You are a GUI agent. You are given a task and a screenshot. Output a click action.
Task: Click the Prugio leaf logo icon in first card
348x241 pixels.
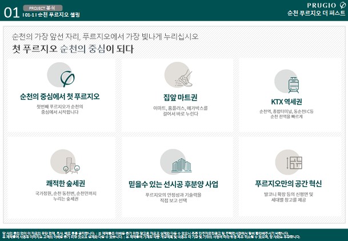67,79
